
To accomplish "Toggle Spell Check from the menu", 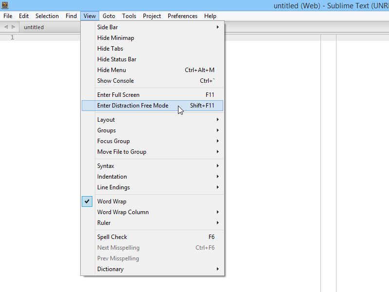I will [x=152, y=237].
